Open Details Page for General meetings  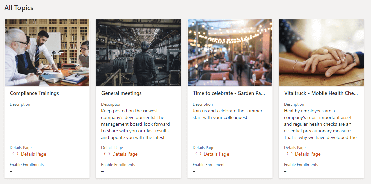pos(125,154)
